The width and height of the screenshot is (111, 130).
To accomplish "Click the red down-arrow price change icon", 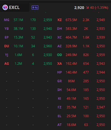I will pos(88,7).
